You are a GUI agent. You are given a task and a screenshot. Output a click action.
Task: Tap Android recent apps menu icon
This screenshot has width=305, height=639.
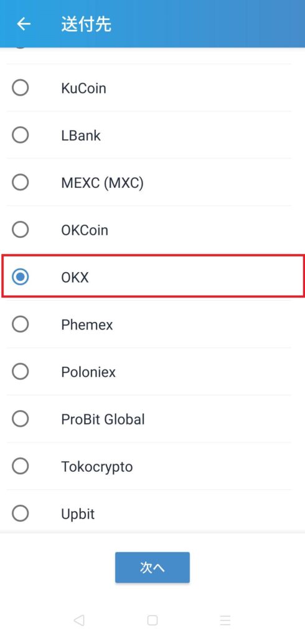(x=225, y=620)
